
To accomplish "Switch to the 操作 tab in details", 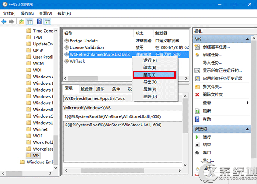I will pos(100,89).
